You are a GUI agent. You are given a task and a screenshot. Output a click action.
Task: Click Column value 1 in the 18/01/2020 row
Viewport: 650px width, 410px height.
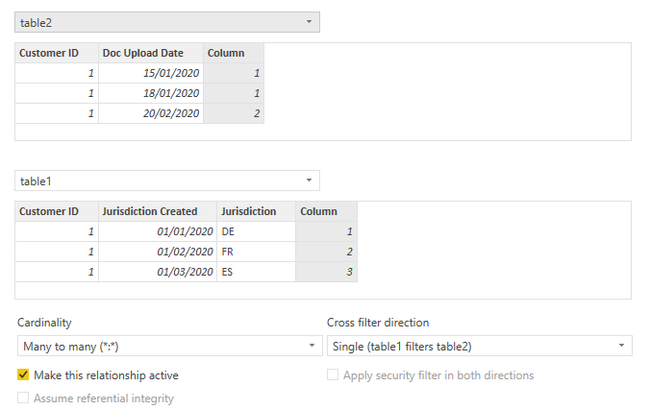pos(234,93)
